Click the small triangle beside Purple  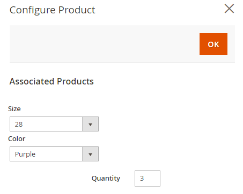[90, 154]
